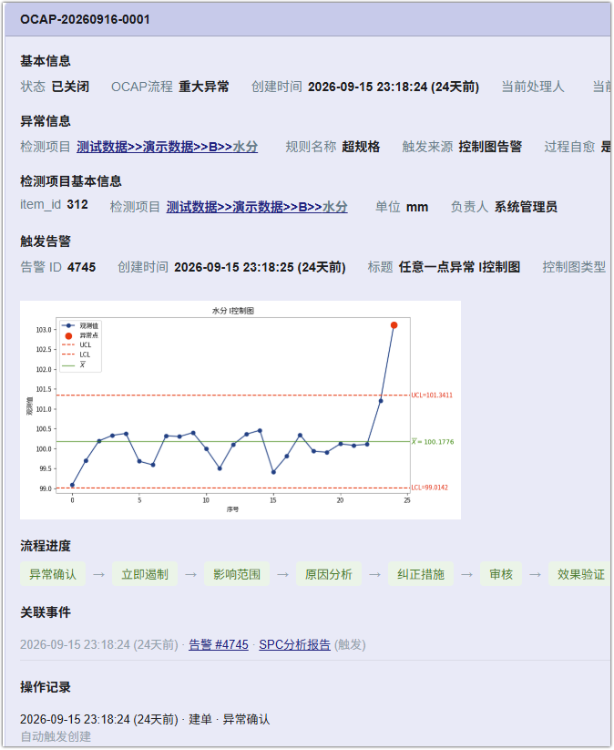Screen dimensions: 614x750
Task: Click the 告警 ID value 4745
Action: pos(81,267)
